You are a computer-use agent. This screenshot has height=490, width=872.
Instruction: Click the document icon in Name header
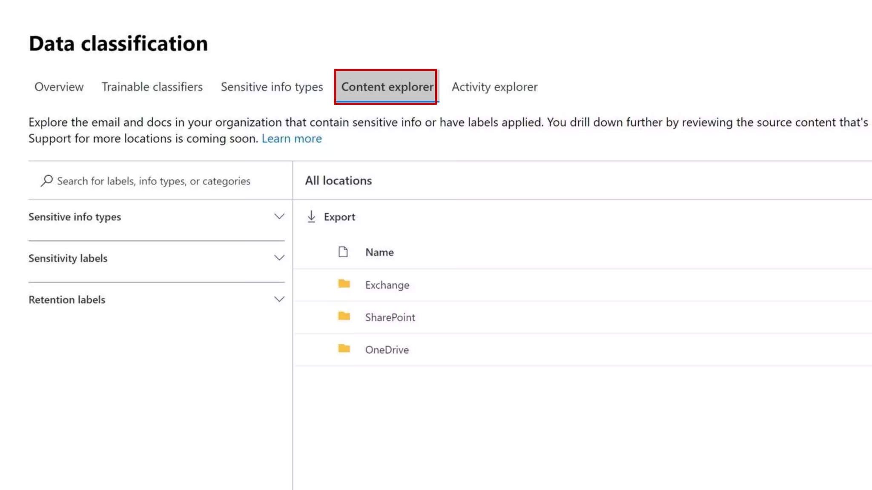tap(343, 252)
